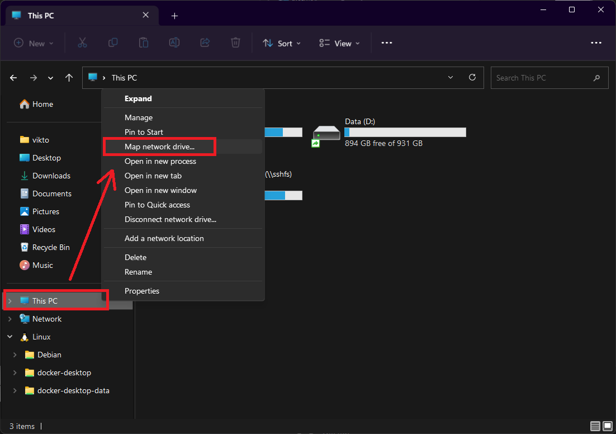Click the Rename icon in toolbar
This screenshot has height=434, width=616.
(x=174, y=43)
